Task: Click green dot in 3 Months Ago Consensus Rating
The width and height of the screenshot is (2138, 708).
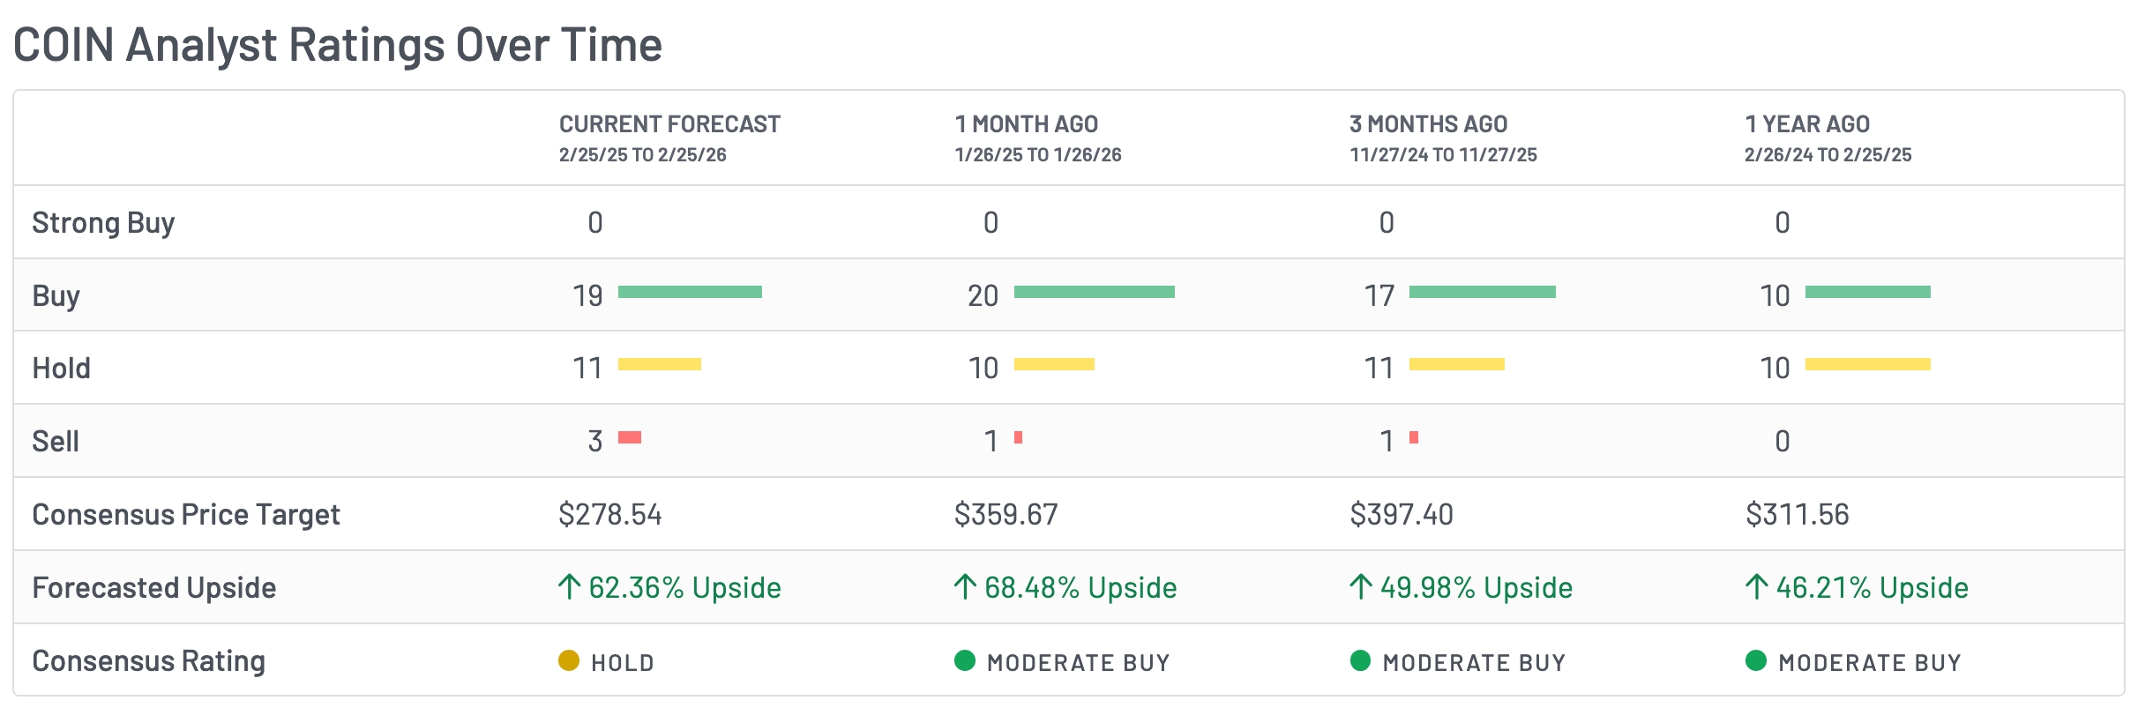Action: pyautogui.click(x=1361, y=660)
